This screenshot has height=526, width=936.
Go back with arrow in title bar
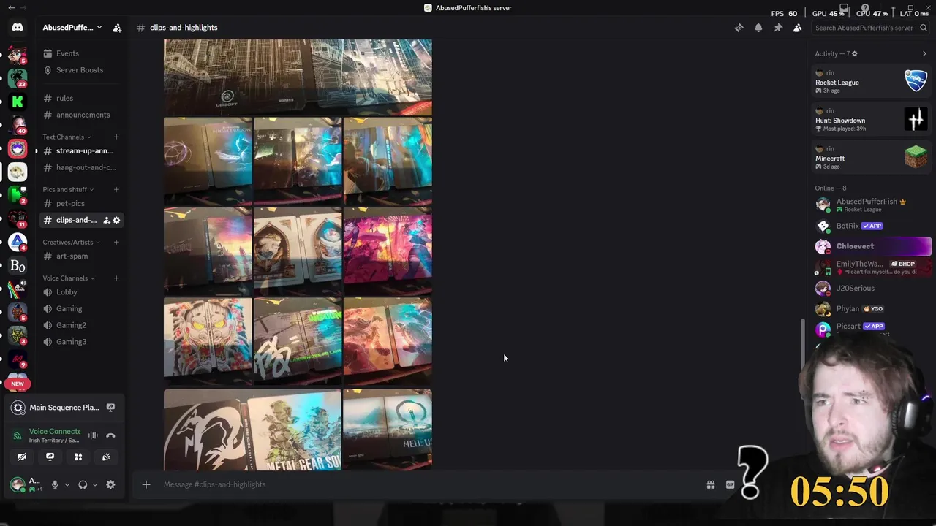point(11,8)
